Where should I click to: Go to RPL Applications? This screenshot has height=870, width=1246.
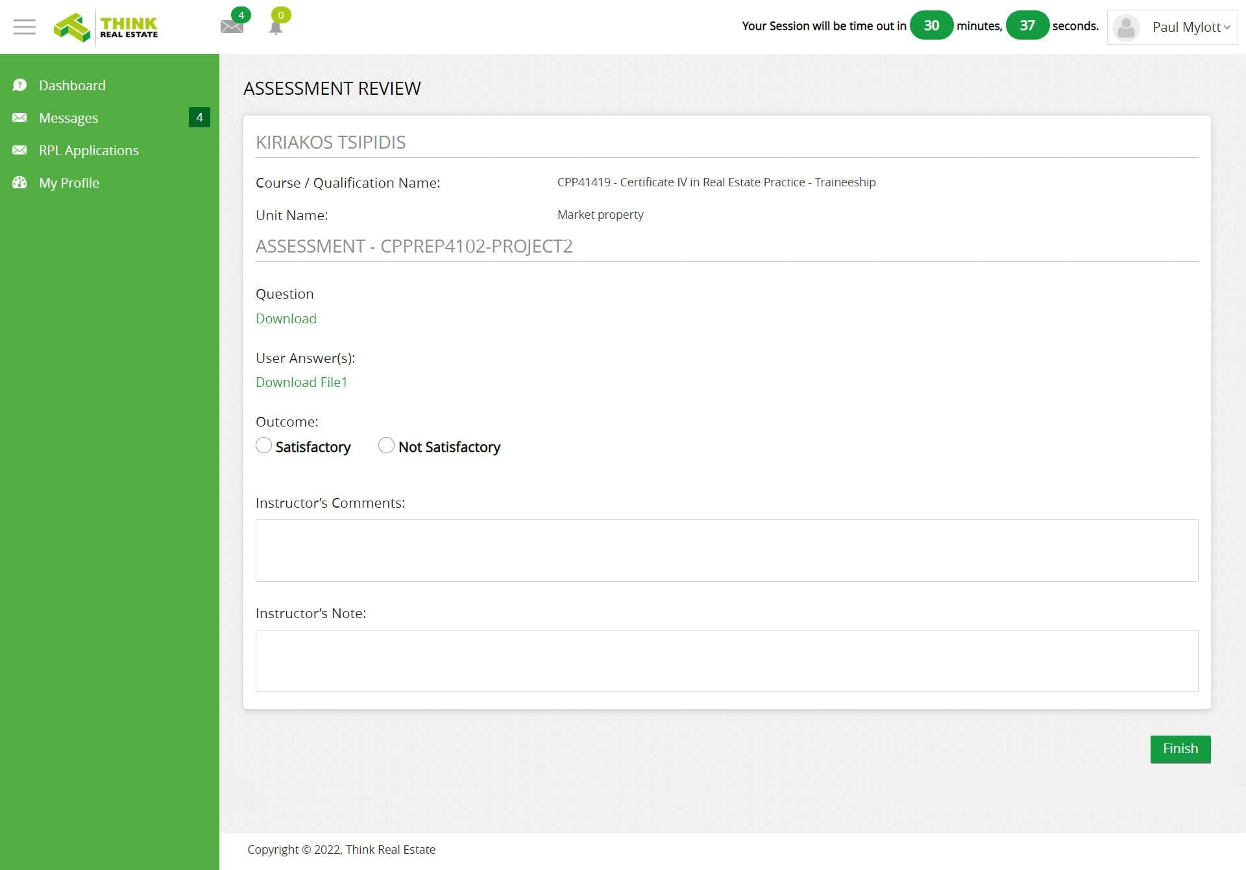(x=89, y=150)
